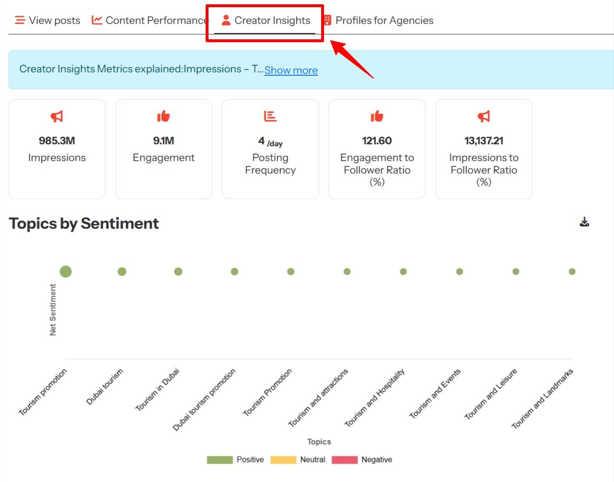Click the View posts hamburger icon
Image resolution: width=614 pixels, height=482 pixels.
20,20
